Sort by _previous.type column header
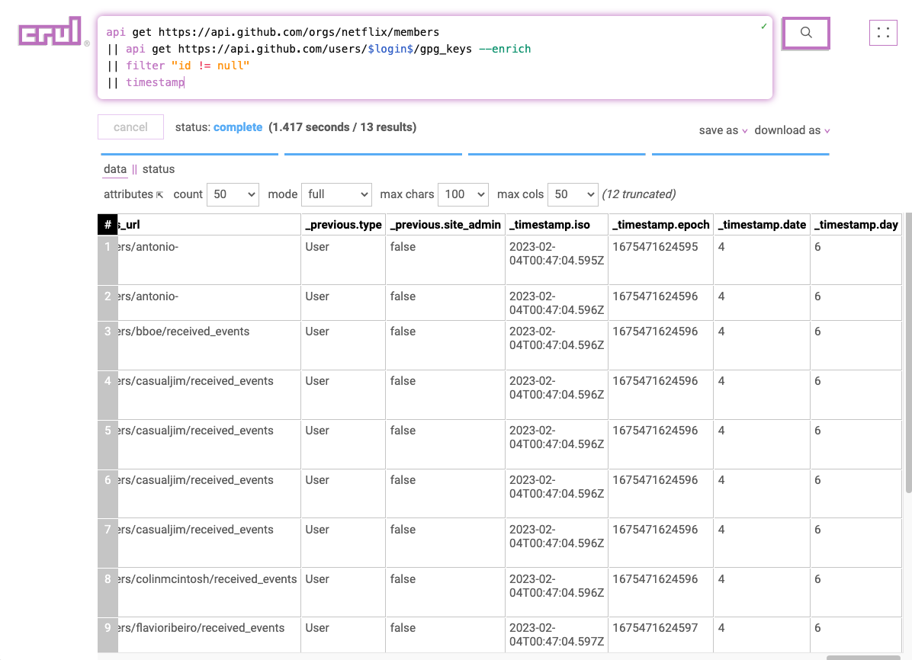Screen dimensions: 912x660 [x=343, y=225]
